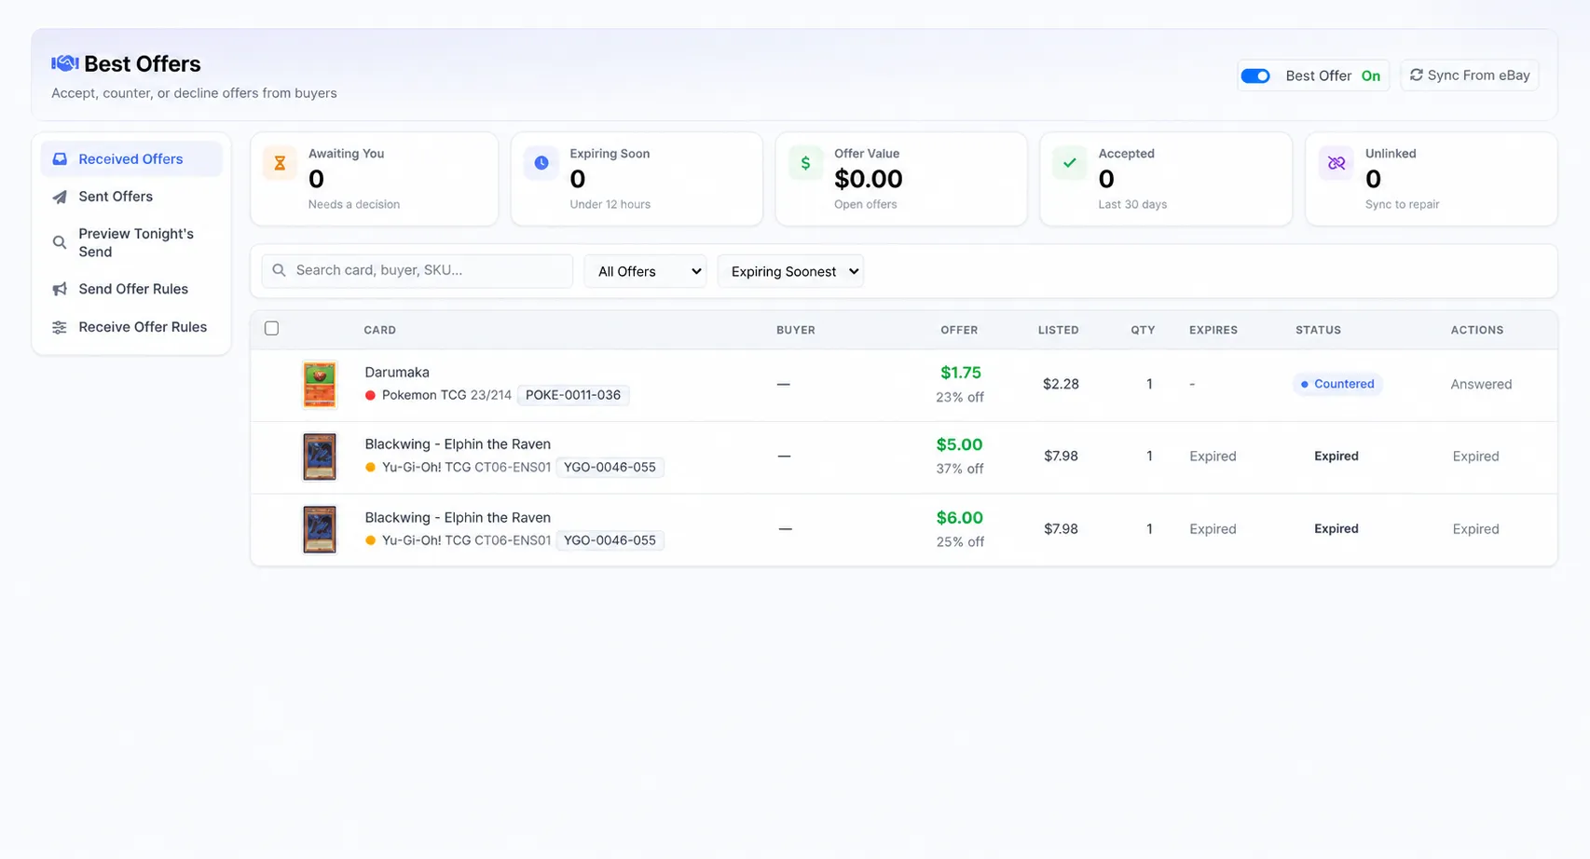Open the Received Offers section

[x=131, y=159]
